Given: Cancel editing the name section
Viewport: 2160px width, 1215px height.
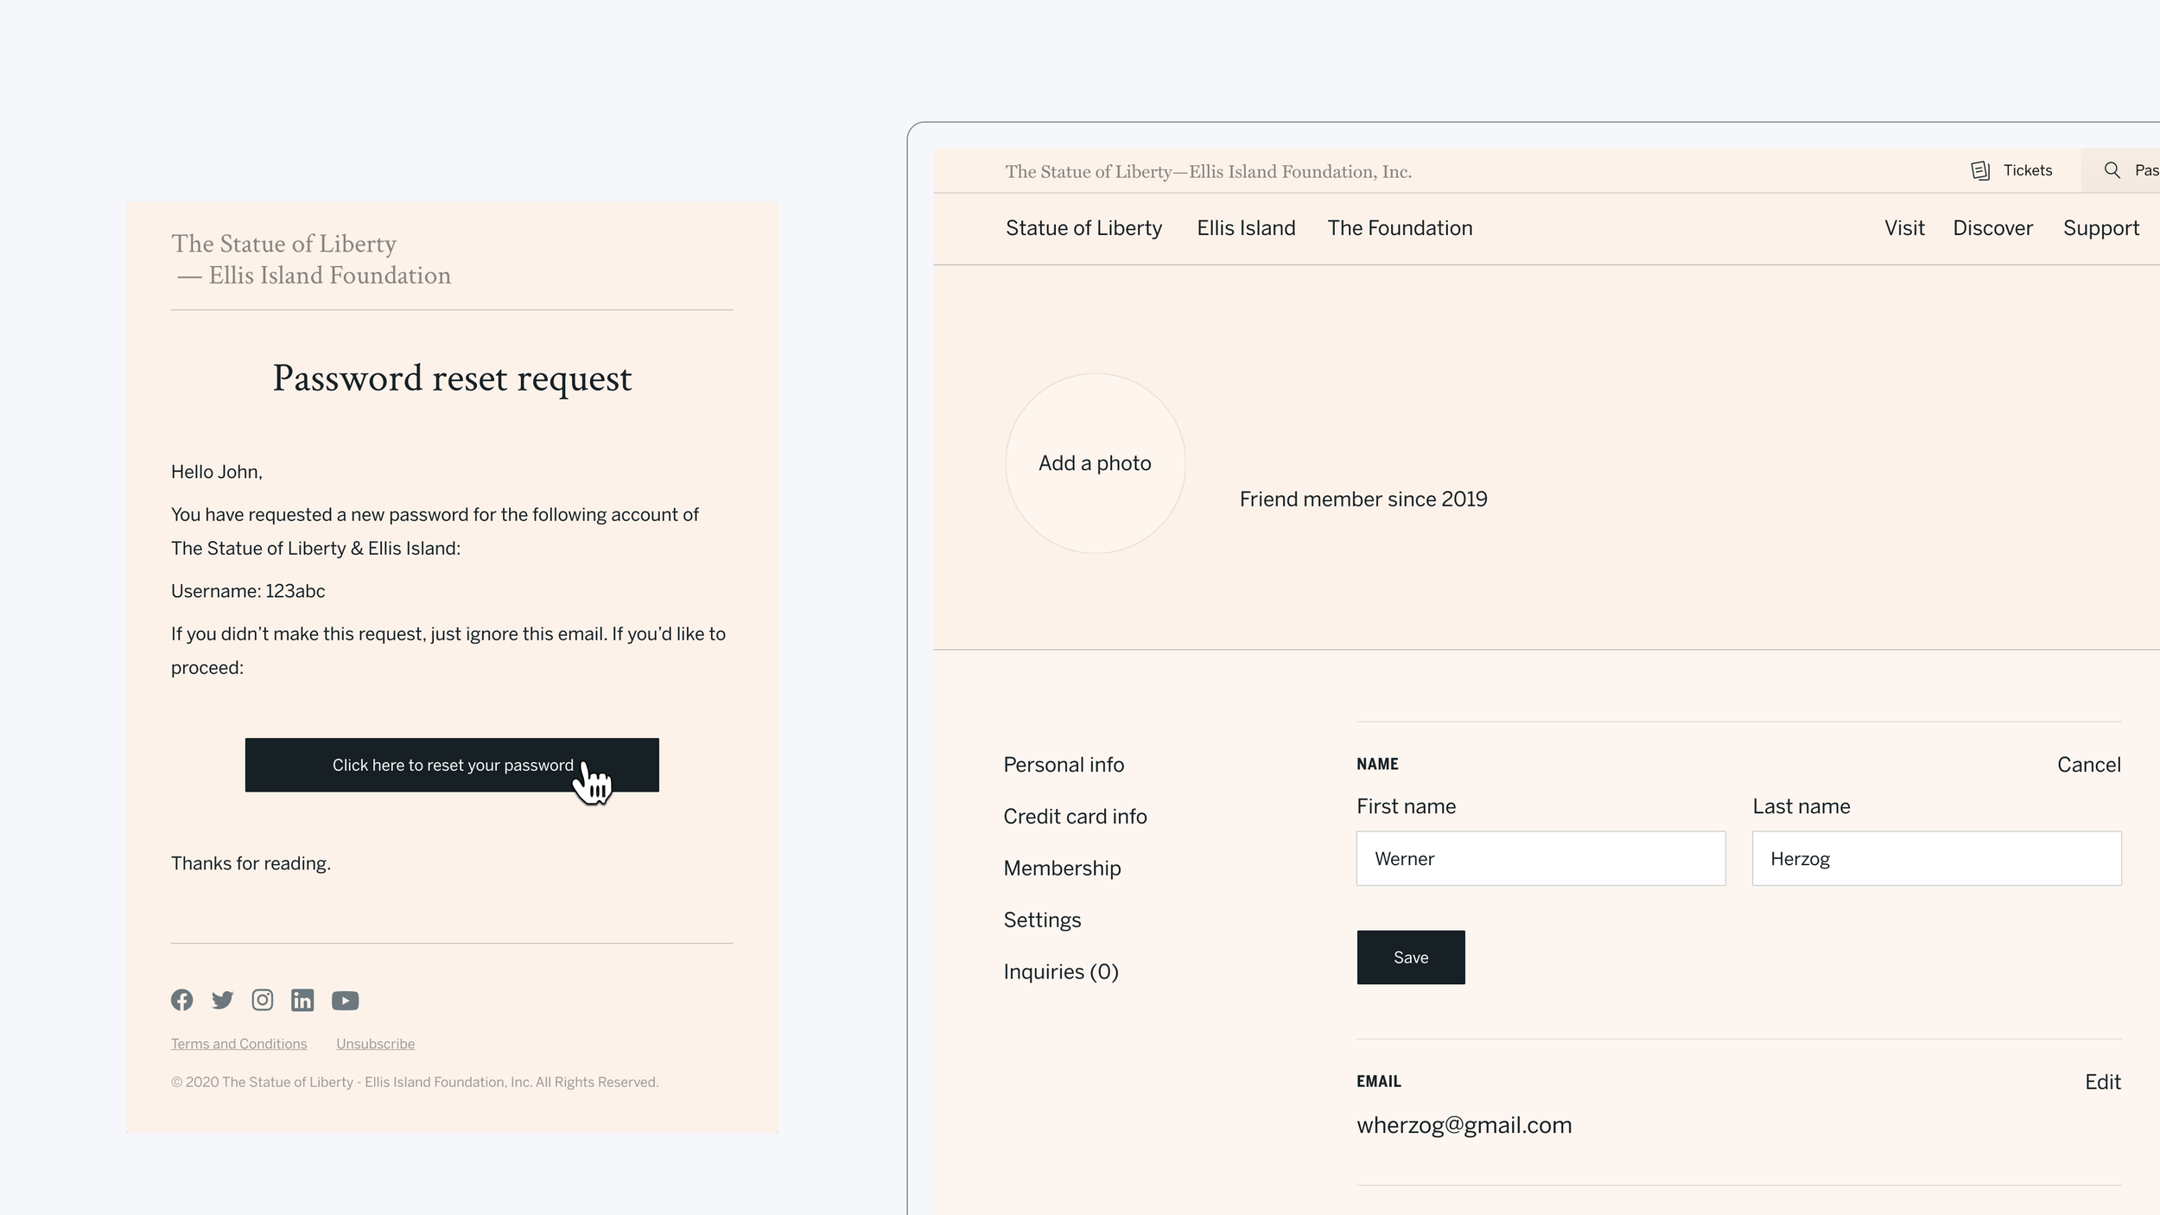Looking at the screenshot, I should coord(2088,765).
